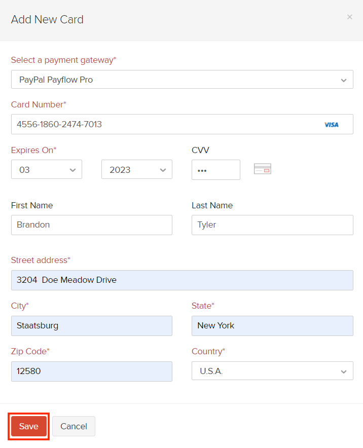
Task: Click the close X on the dialog
Action: pyautogui.click(x=350, y=17)
